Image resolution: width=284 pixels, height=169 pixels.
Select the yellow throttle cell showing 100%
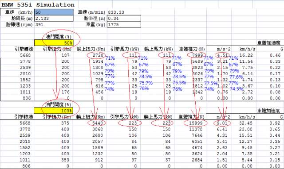coord(54,111)
